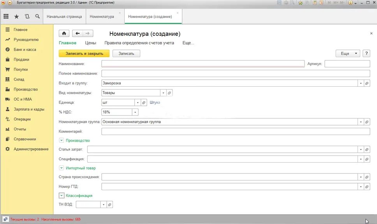This screenshot has height=224, width=377.
Task: Open Правила определения счетов учета
Action: (139, 43)
